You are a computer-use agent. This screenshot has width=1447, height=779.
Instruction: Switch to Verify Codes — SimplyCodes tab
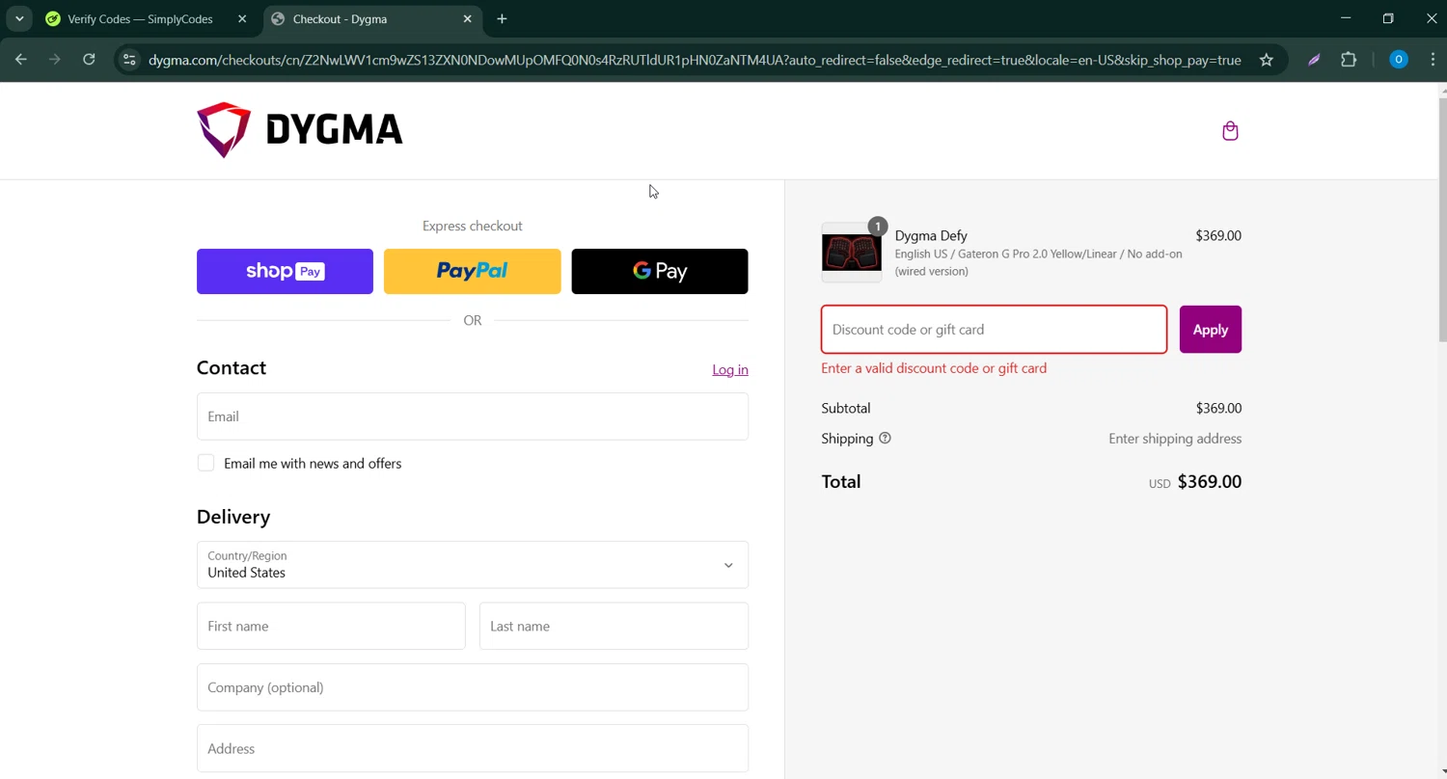[x=140, y=19]
